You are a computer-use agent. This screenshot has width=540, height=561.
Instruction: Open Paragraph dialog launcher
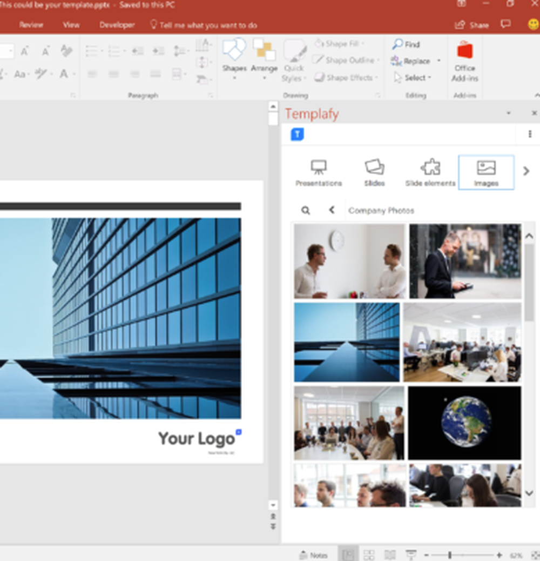click(211, 95)
